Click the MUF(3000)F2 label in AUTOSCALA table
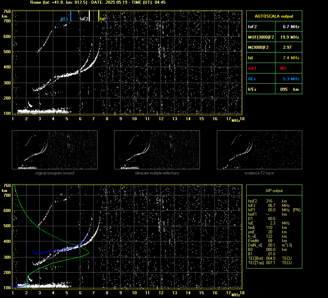The image size is (328, 298). pos(261,37)
